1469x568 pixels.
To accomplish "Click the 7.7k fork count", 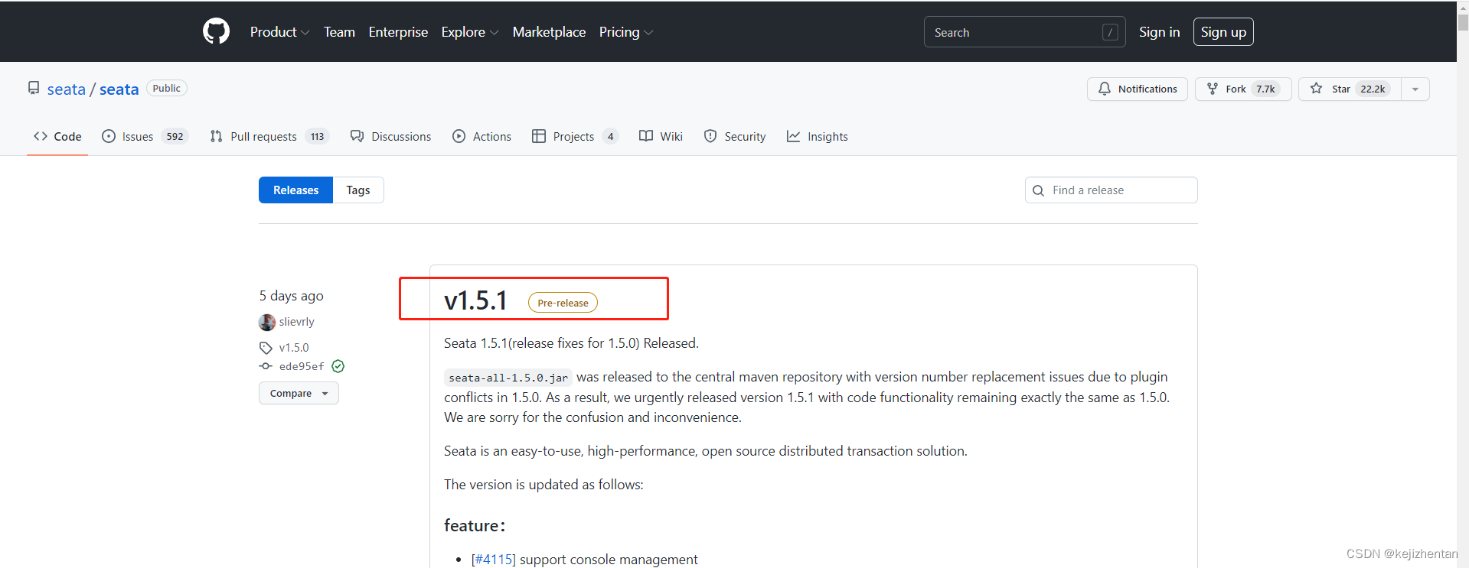I will (1265, 89).
